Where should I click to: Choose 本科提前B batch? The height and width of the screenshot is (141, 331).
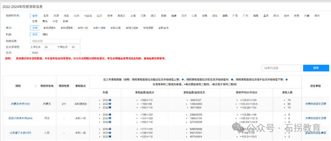tap(67, 28)
